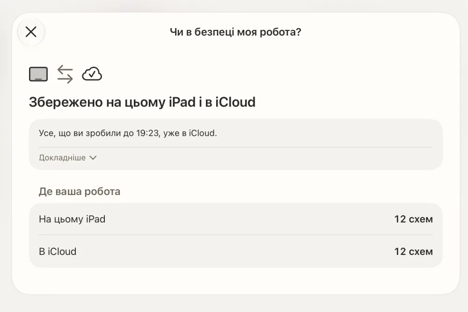The image size is (468, 312).
Task: Click the 'Де ваша робота' section header
Action: tap(80, 191)
